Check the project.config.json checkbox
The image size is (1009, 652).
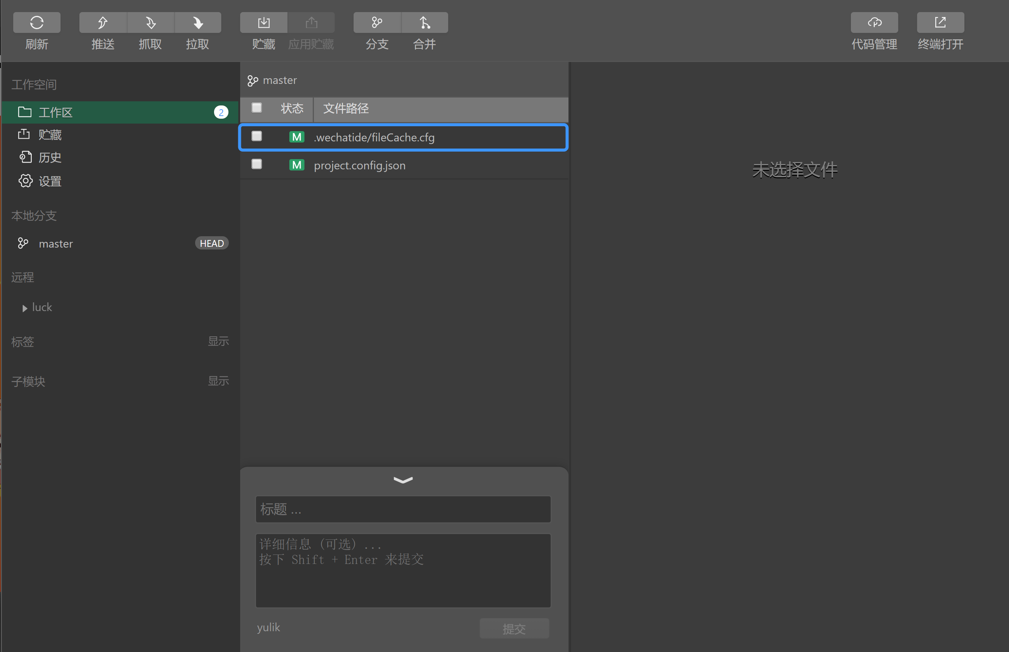tap(257, 164)
